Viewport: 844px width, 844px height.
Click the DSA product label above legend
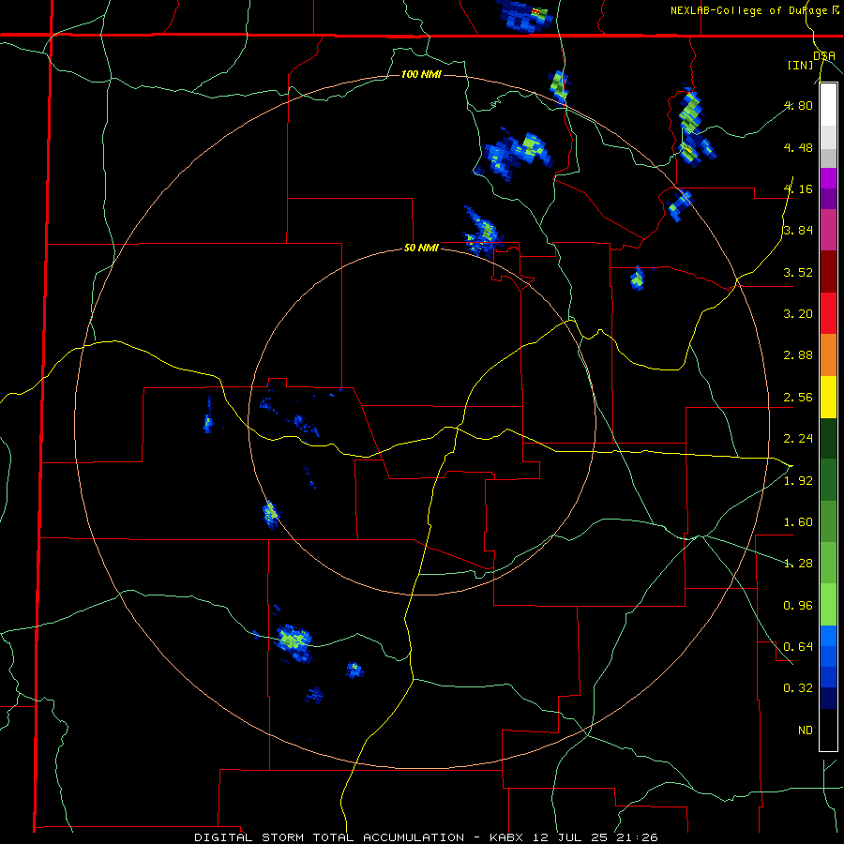point(824,55)
